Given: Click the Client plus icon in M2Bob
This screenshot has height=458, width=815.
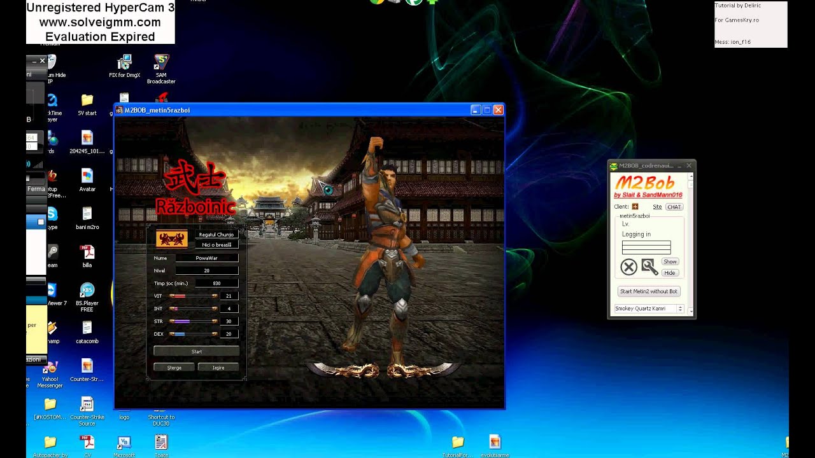Looking at the screenshot, I should coord(635,207).
